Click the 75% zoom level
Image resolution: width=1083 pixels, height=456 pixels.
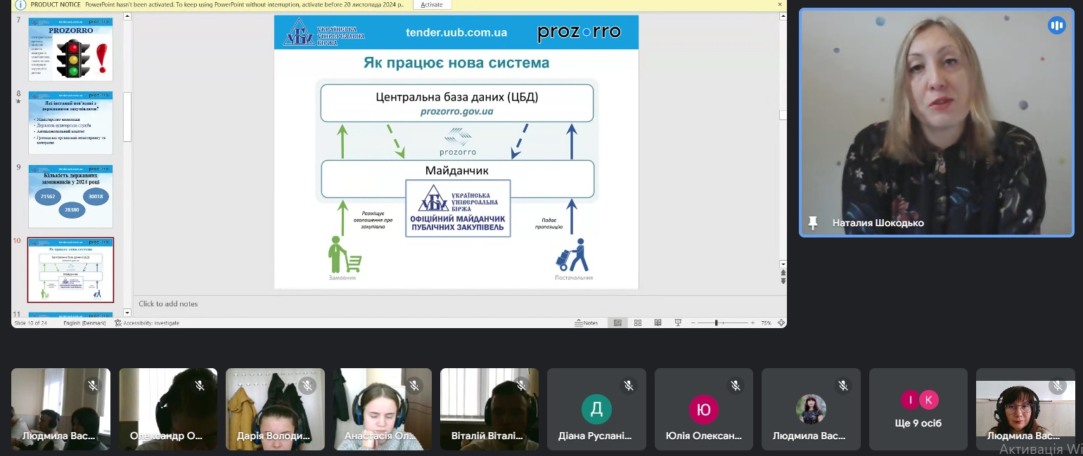[x=766, y=323]
